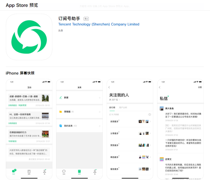Viewport: 210px width, 185px height.
Task: Expand the 共 327 位 followers chevron
Action: tap(120, 100)
